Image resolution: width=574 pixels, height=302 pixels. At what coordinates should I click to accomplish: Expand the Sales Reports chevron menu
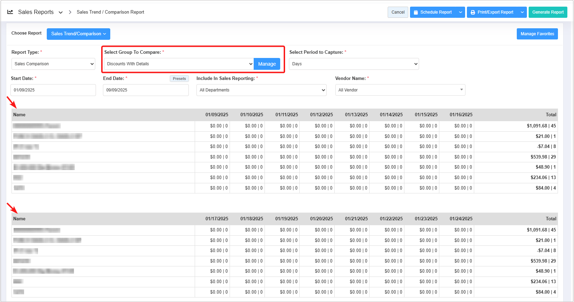(61, 12)
